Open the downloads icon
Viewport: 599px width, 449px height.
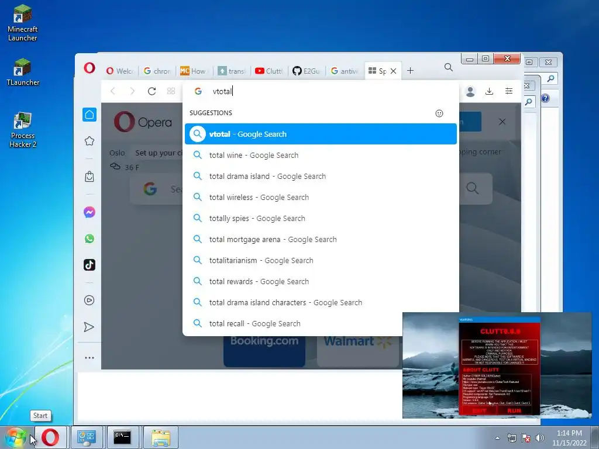tap(489, 91)
